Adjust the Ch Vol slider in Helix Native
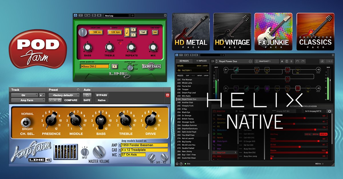343x179 pixels. coord(299,147)
